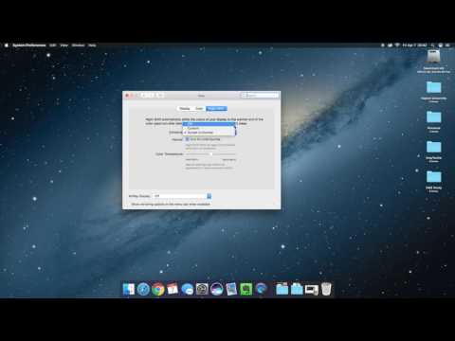This screenshot has height=341, width=455.
Task: Open Messages from the Dock
Action: click(188, 289)
